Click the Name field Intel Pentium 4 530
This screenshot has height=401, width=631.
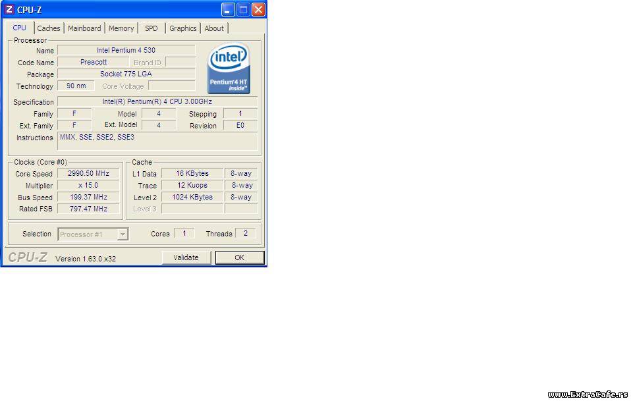point(126,50)
